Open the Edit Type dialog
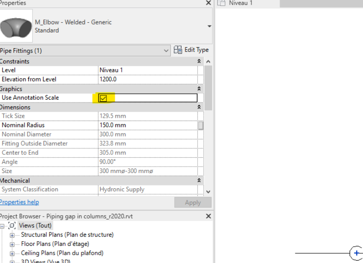This screenshot has height=263, width=363. [x=191, y=50]
